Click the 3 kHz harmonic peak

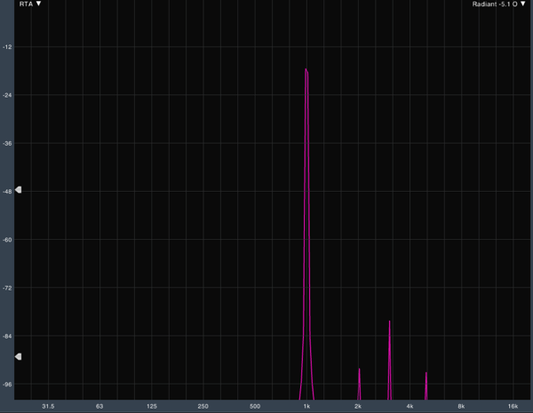[390, 360]
